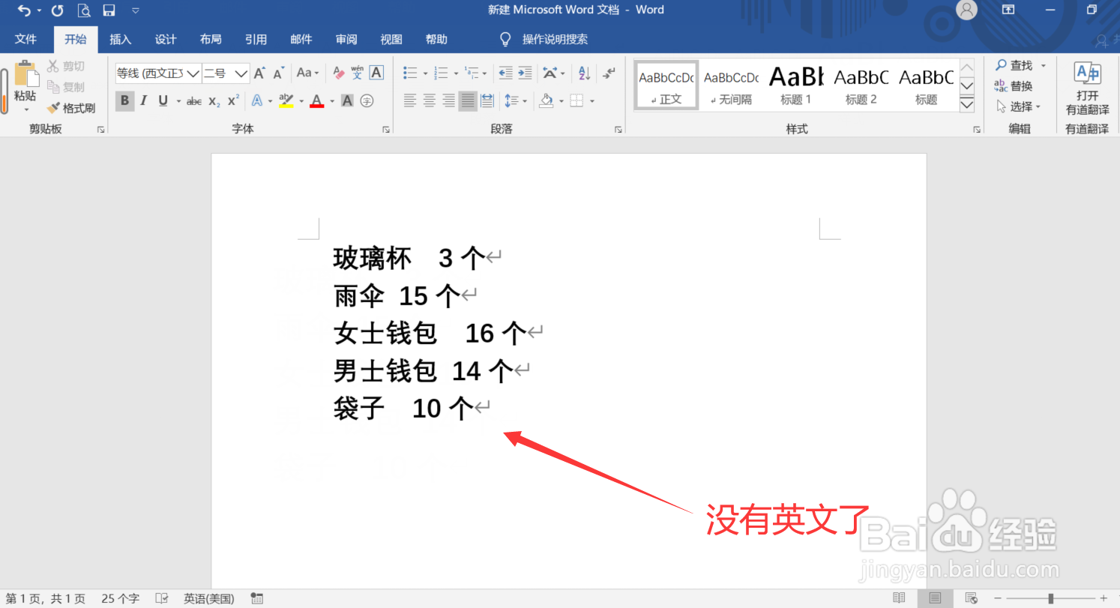Click the format painter (格式刷) tool
The image size is (1120, 608).
[x=72, y=107]
